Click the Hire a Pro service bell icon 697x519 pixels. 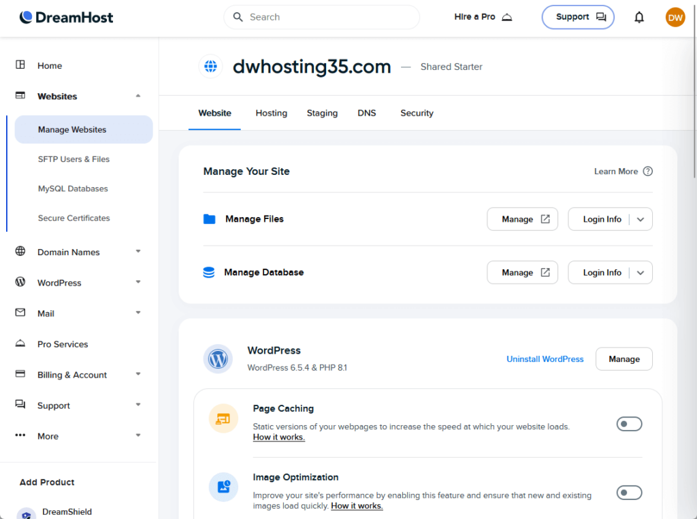pos(506,17)
